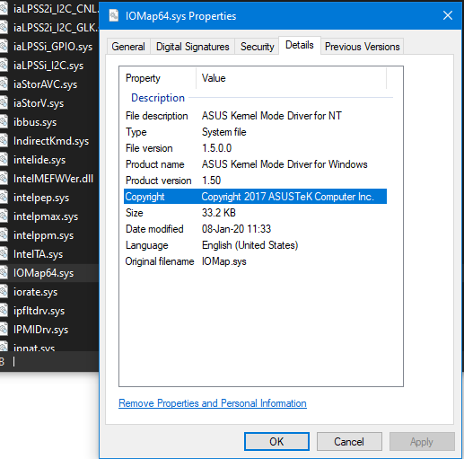Click the Cancel button
This screenshot has width=464, height=459.
coord(349,441)
